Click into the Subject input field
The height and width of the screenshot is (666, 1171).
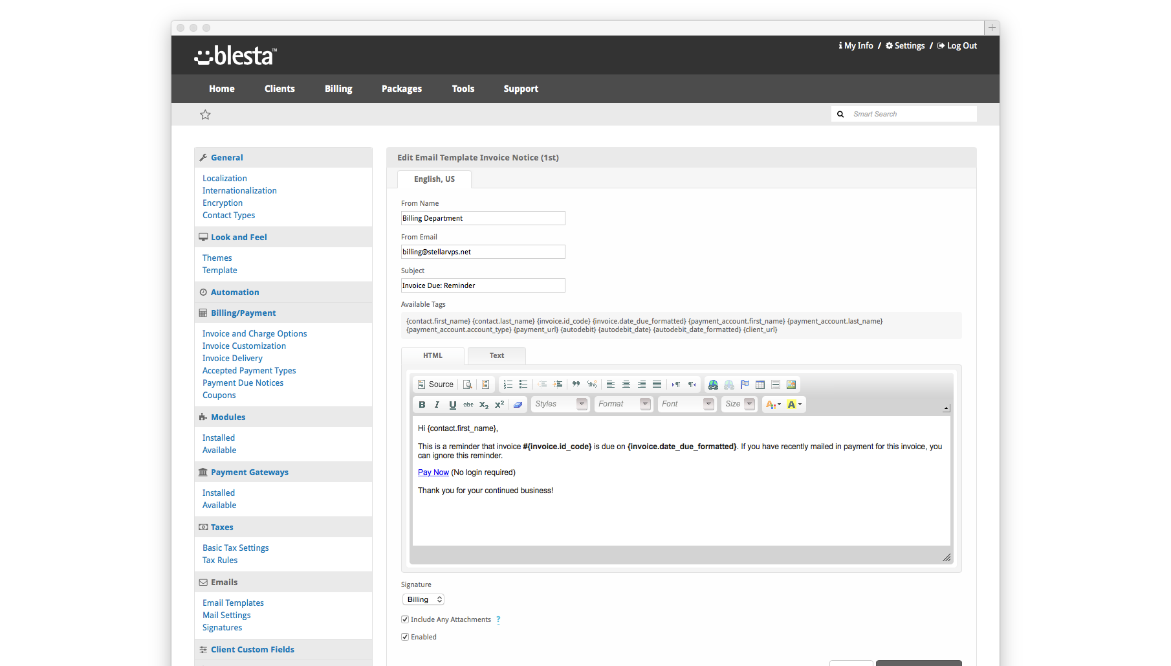[483, 285]
